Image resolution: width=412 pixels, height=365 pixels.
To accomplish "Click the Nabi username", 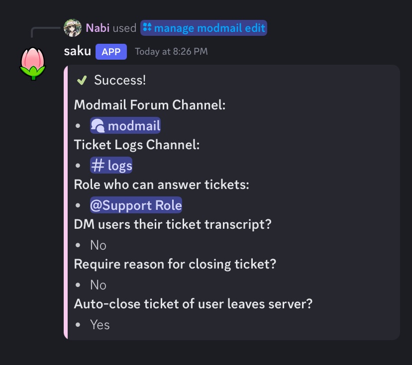I will pos(98,28).
